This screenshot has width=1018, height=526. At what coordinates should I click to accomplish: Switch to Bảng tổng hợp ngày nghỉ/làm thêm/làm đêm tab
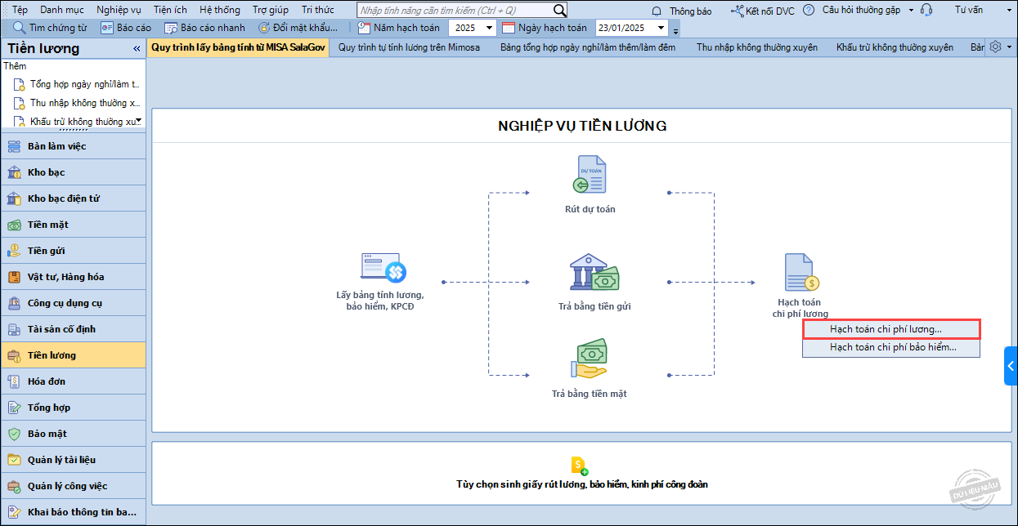coord(588,47)
